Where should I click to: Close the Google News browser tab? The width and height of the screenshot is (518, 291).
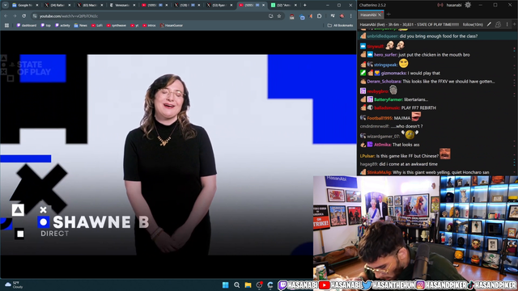37,6
